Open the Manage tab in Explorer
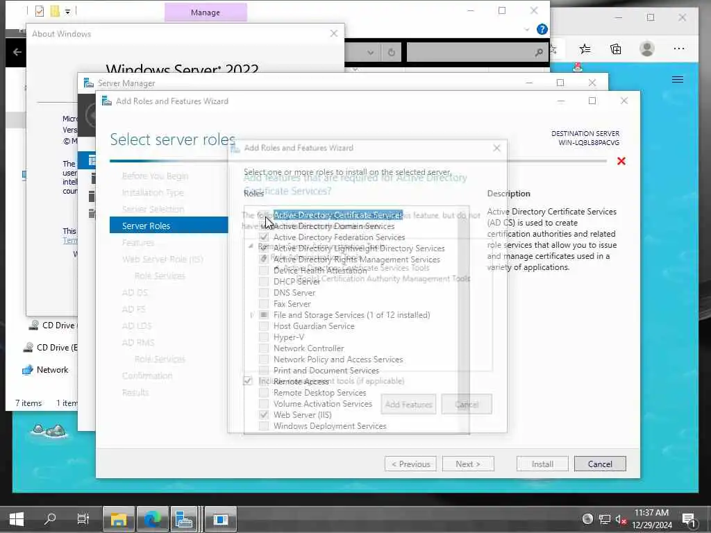Image resolution: width=711 pixels, height=533 pixels. pyautogui.click(x=206, y=12)
